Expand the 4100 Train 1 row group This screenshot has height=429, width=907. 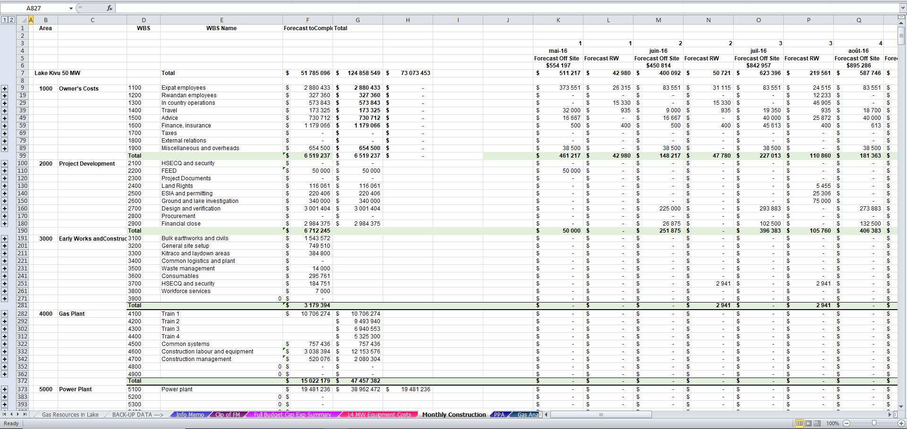coord(5,313)
